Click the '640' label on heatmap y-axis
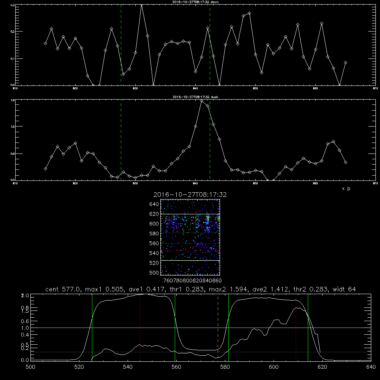This screenshot has width=380, height=380. [x=154, y=204]
